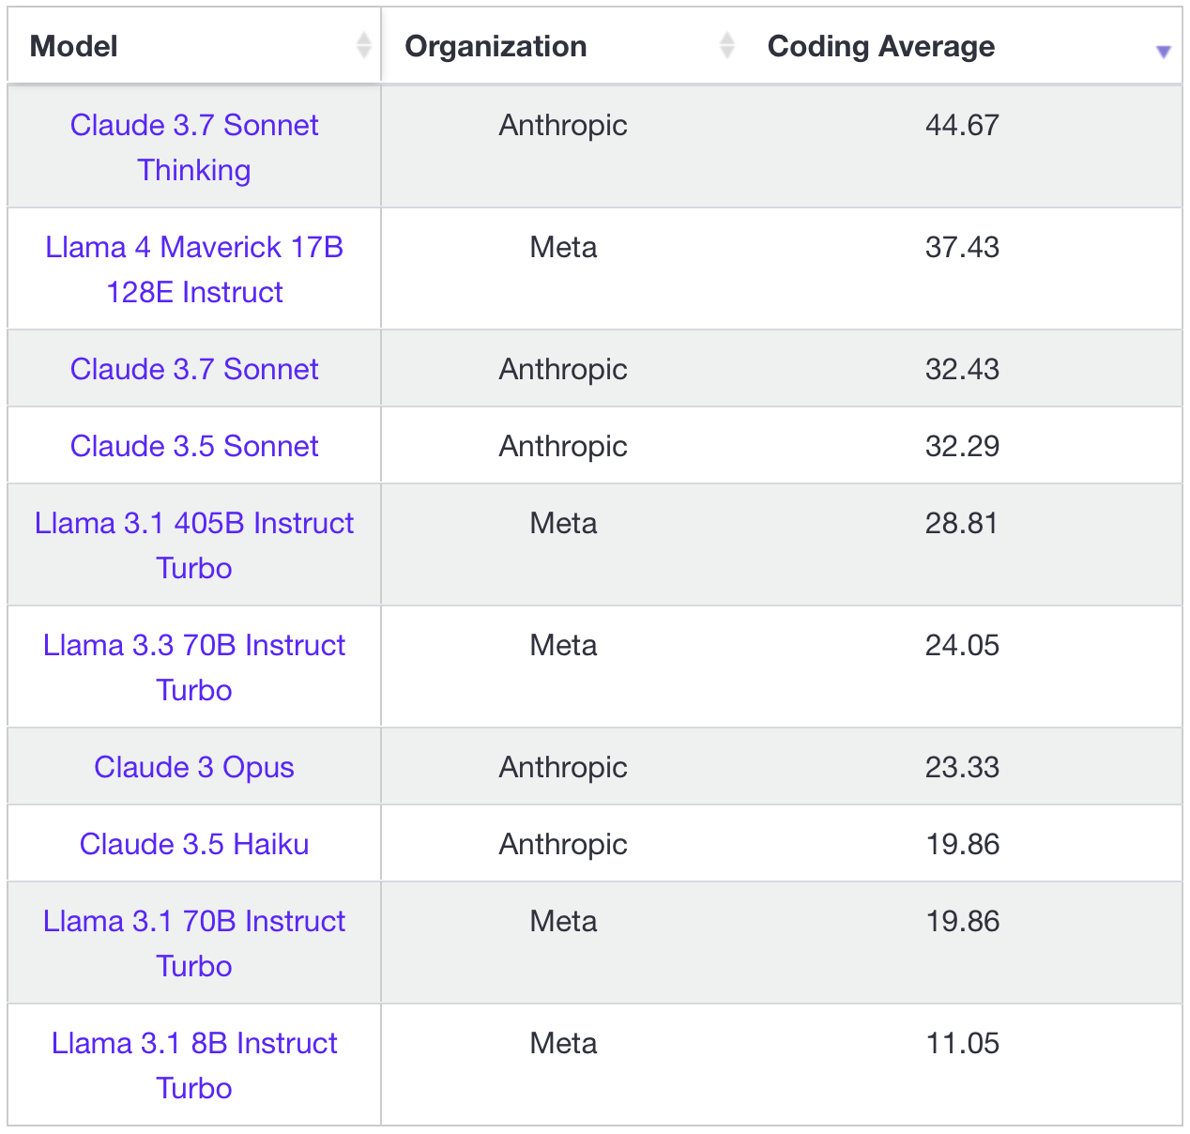The width and height of the screenshot is (1190, 1134).
Task: Open Llama 4 Maverick 17B 128E Instruct link
Action: click(194, 269)
